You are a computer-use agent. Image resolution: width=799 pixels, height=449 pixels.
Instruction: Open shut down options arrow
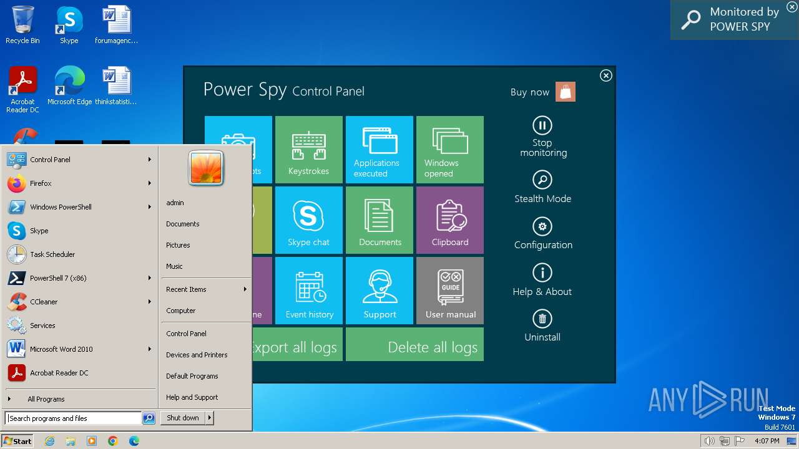(210, 418)
